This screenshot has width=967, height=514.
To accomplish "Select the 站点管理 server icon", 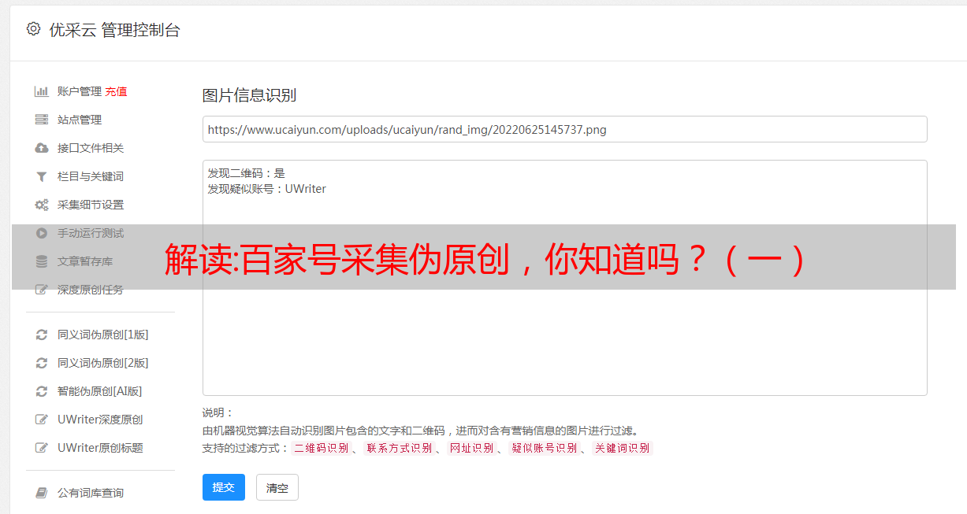I will [x=42, y=120].
